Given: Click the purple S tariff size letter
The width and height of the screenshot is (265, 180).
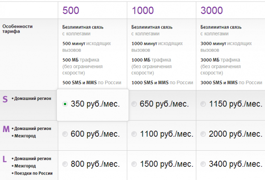Looking at the screenshot, I should pyautogui.click(x=5, y=99).
